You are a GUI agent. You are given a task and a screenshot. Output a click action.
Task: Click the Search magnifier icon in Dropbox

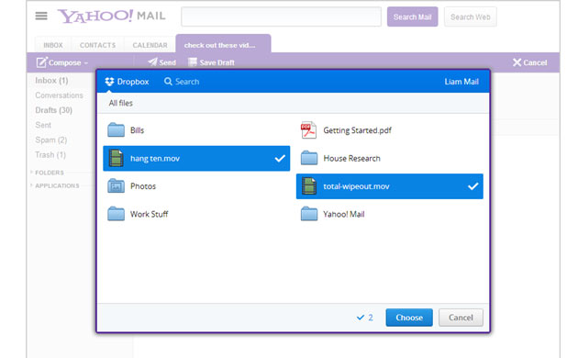point(168,82)
